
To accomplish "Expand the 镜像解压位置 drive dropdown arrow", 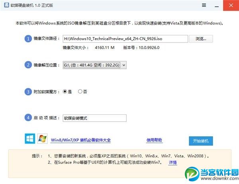I will pyautogui.click(x=124, y=65).
